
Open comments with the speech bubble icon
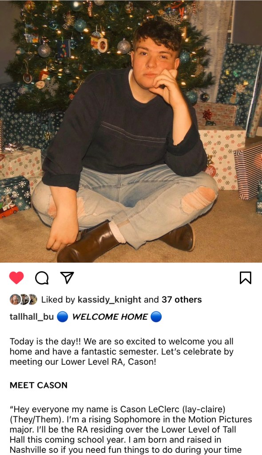pos(42,278)
